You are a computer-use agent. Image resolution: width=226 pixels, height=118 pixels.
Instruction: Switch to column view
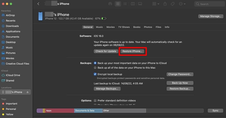pyautogui.click(x=133, y=4)
